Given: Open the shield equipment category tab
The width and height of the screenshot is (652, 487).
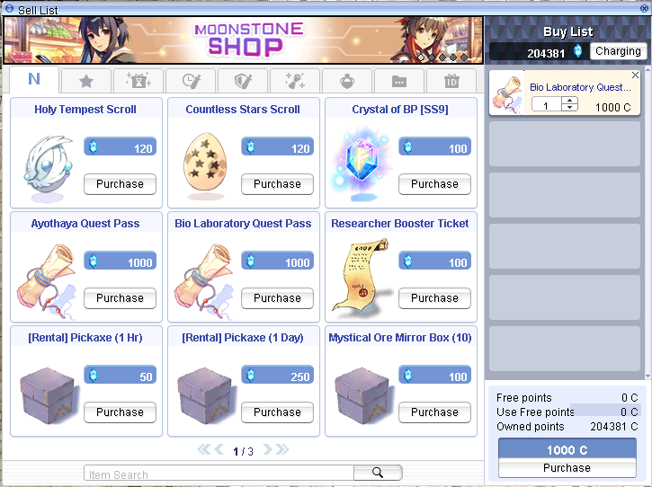Looking at the screenshot, I should click(243, 81).
